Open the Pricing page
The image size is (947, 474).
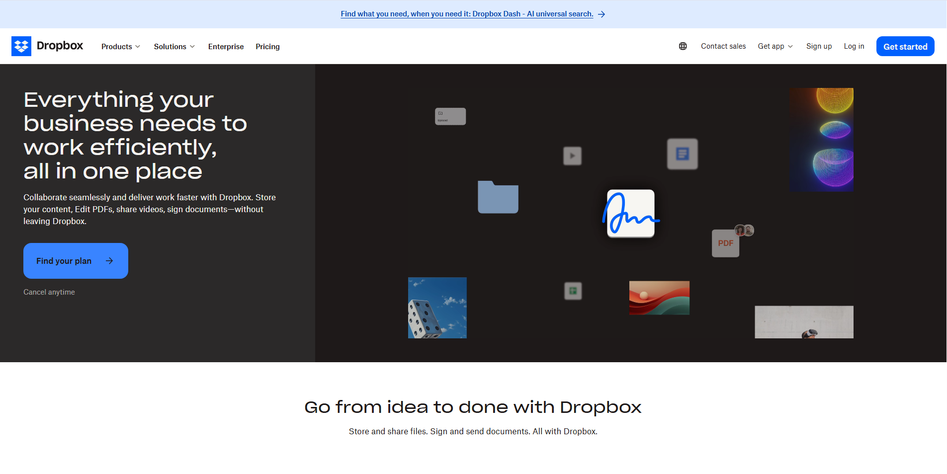click(267, 46)
